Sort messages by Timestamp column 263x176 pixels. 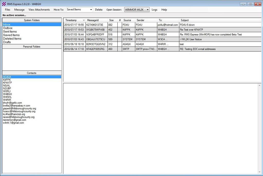click(x=74, y=20)
